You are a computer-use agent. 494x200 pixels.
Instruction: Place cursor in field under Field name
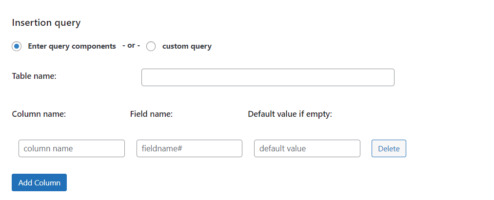point(189,148)
